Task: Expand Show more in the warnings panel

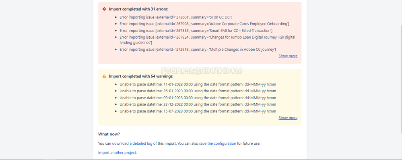Action: (288, 118)
